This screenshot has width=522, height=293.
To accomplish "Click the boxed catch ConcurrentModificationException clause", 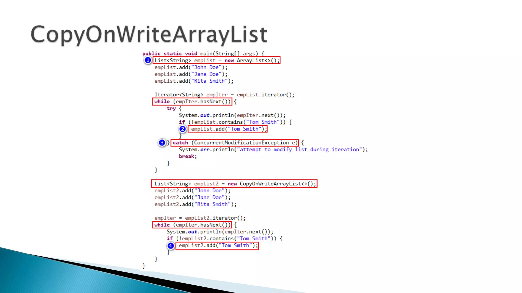I will (234, 143).
